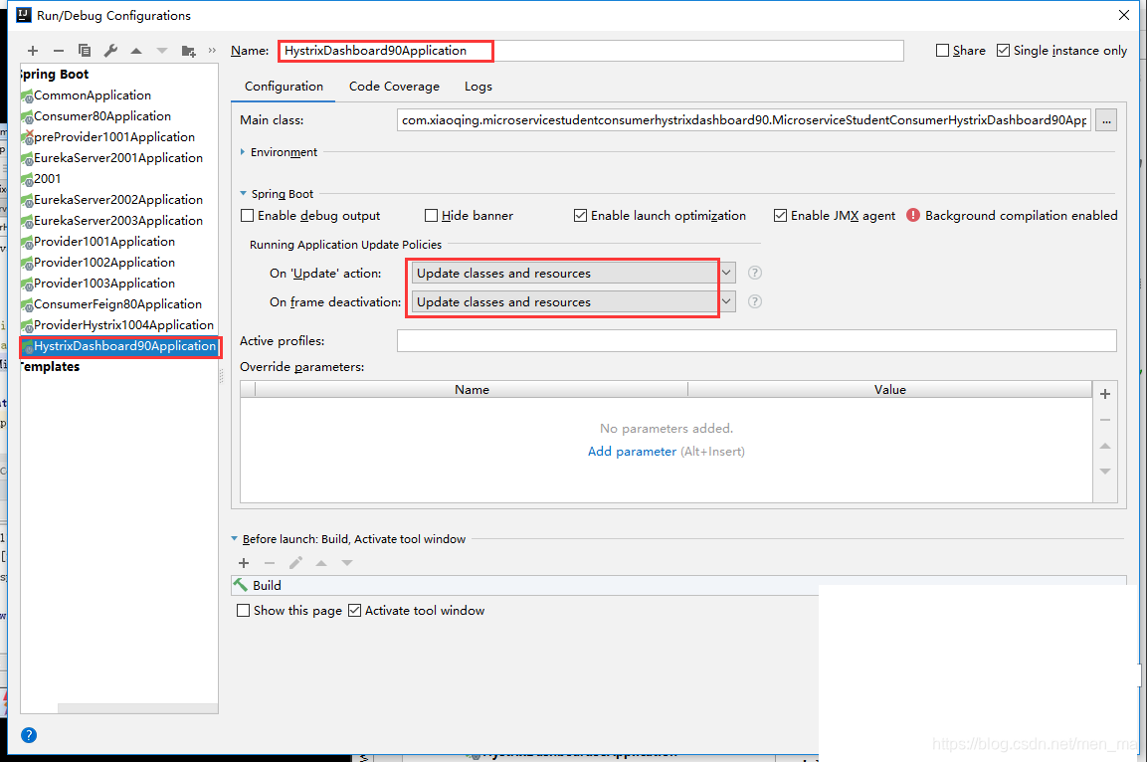Click the help icon beside 'Update' action
The image size is (1147, 762).
755,273
